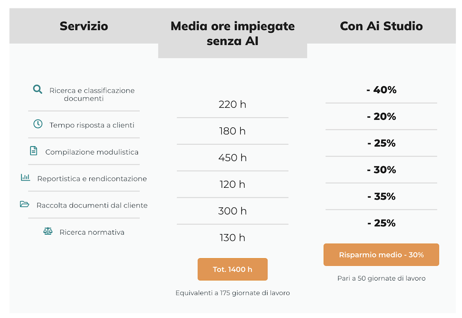Click the 220 h value
Screen dimensions: 462x318
coord(232,104)
